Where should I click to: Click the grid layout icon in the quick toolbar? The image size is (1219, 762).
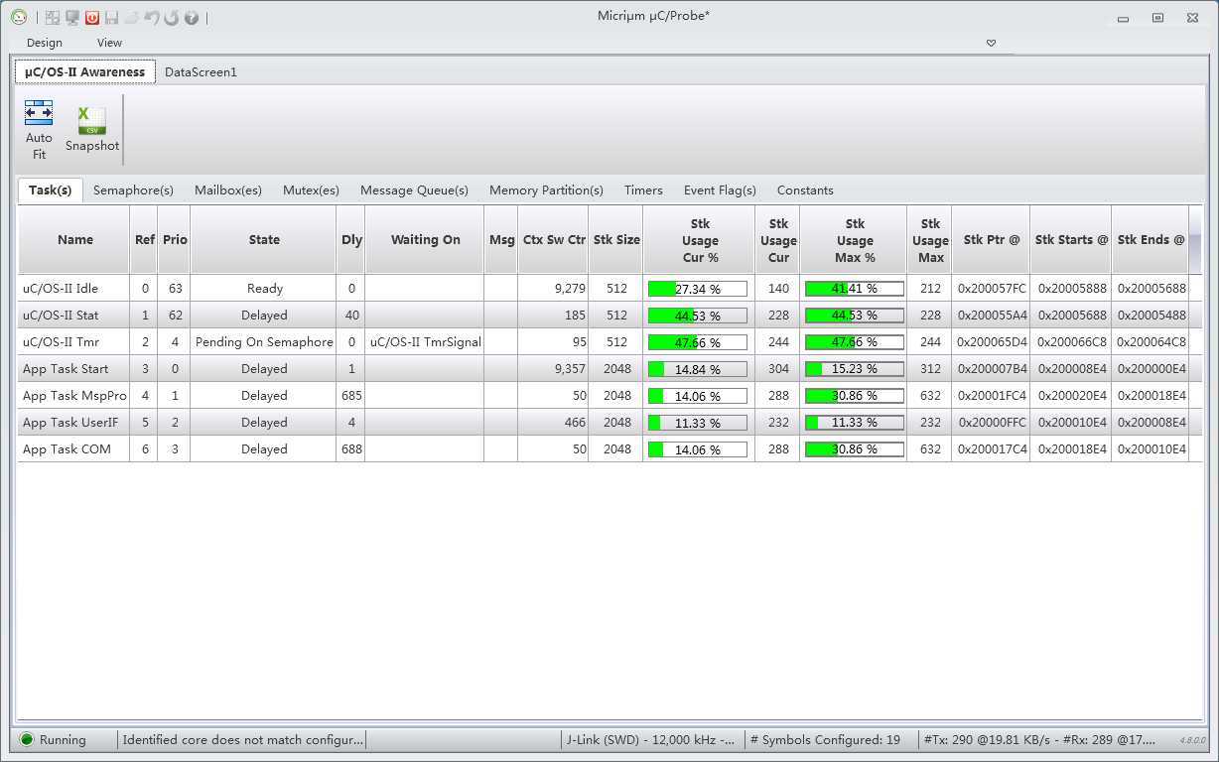[x=53, y=18]
